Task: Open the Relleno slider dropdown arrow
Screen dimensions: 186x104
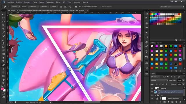Action: 183,84
